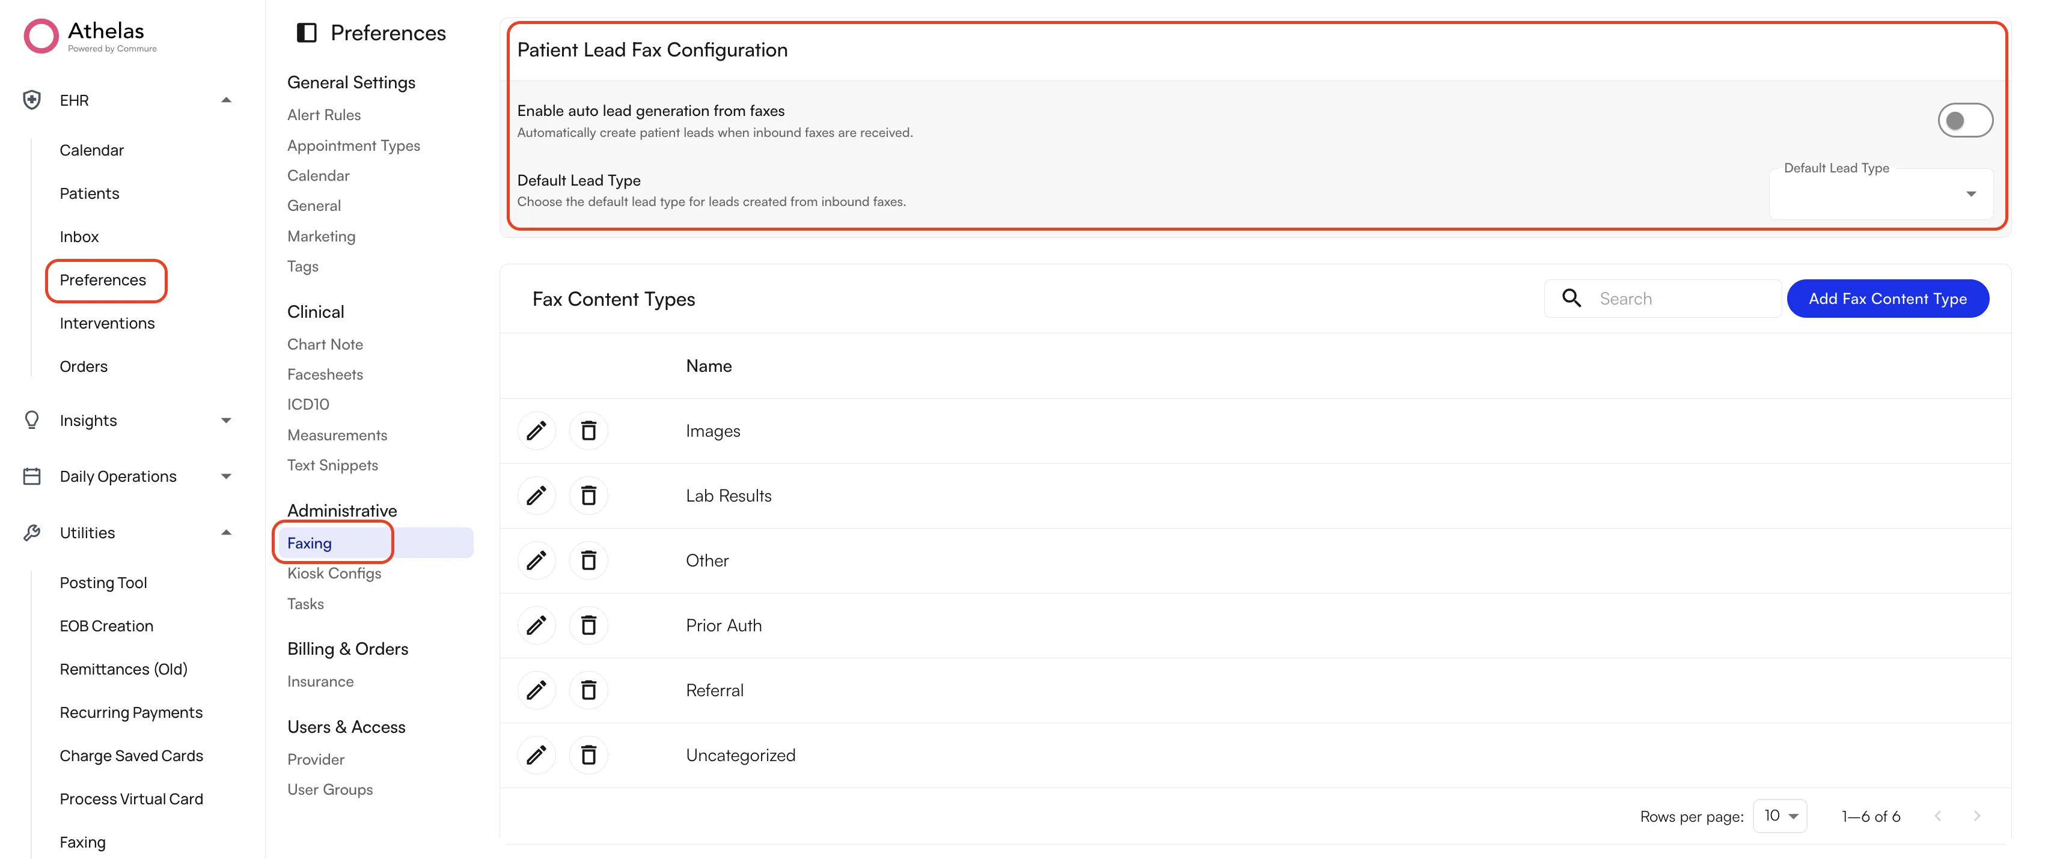The height and width of the screenshot is (859, 2045).
Task: Edit the Lab Results content type
Action: click(x=536, y=496)
